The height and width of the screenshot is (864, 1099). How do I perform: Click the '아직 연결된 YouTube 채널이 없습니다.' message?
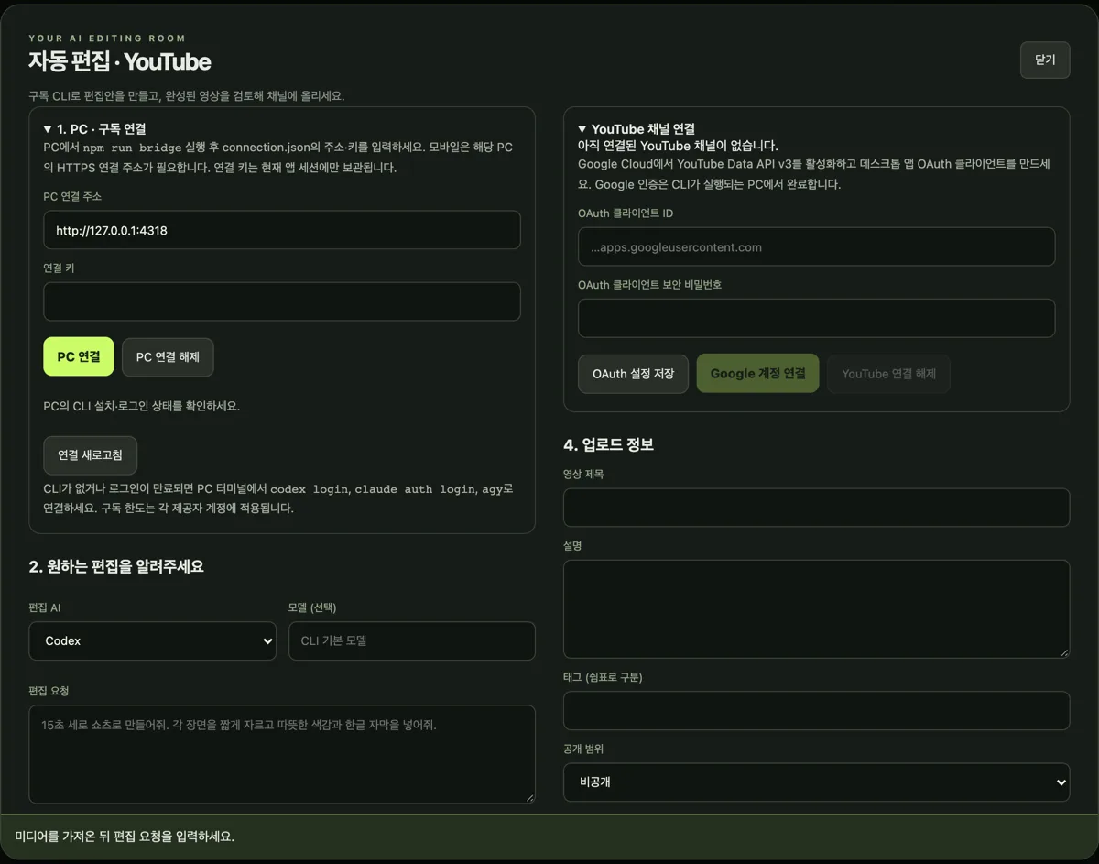678,146
